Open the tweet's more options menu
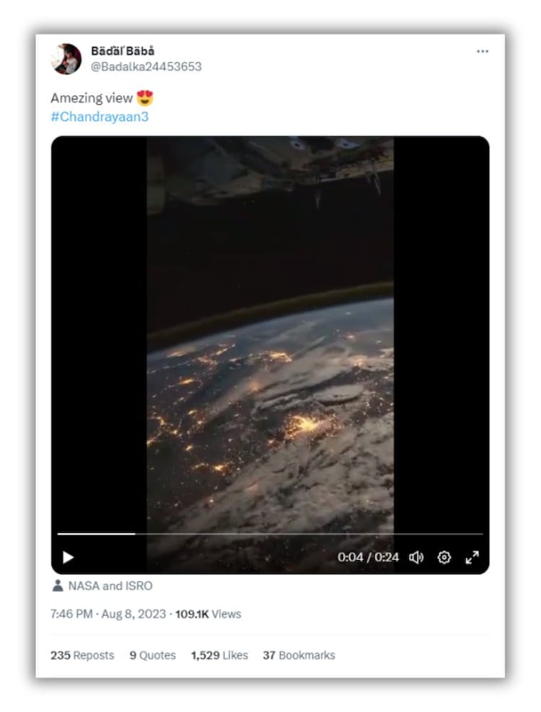Screen dimensions: 541x712 tap(483, 52)
